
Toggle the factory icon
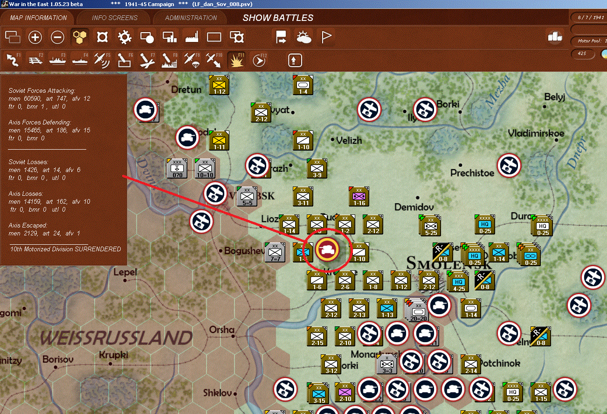[x=192, y=37]
